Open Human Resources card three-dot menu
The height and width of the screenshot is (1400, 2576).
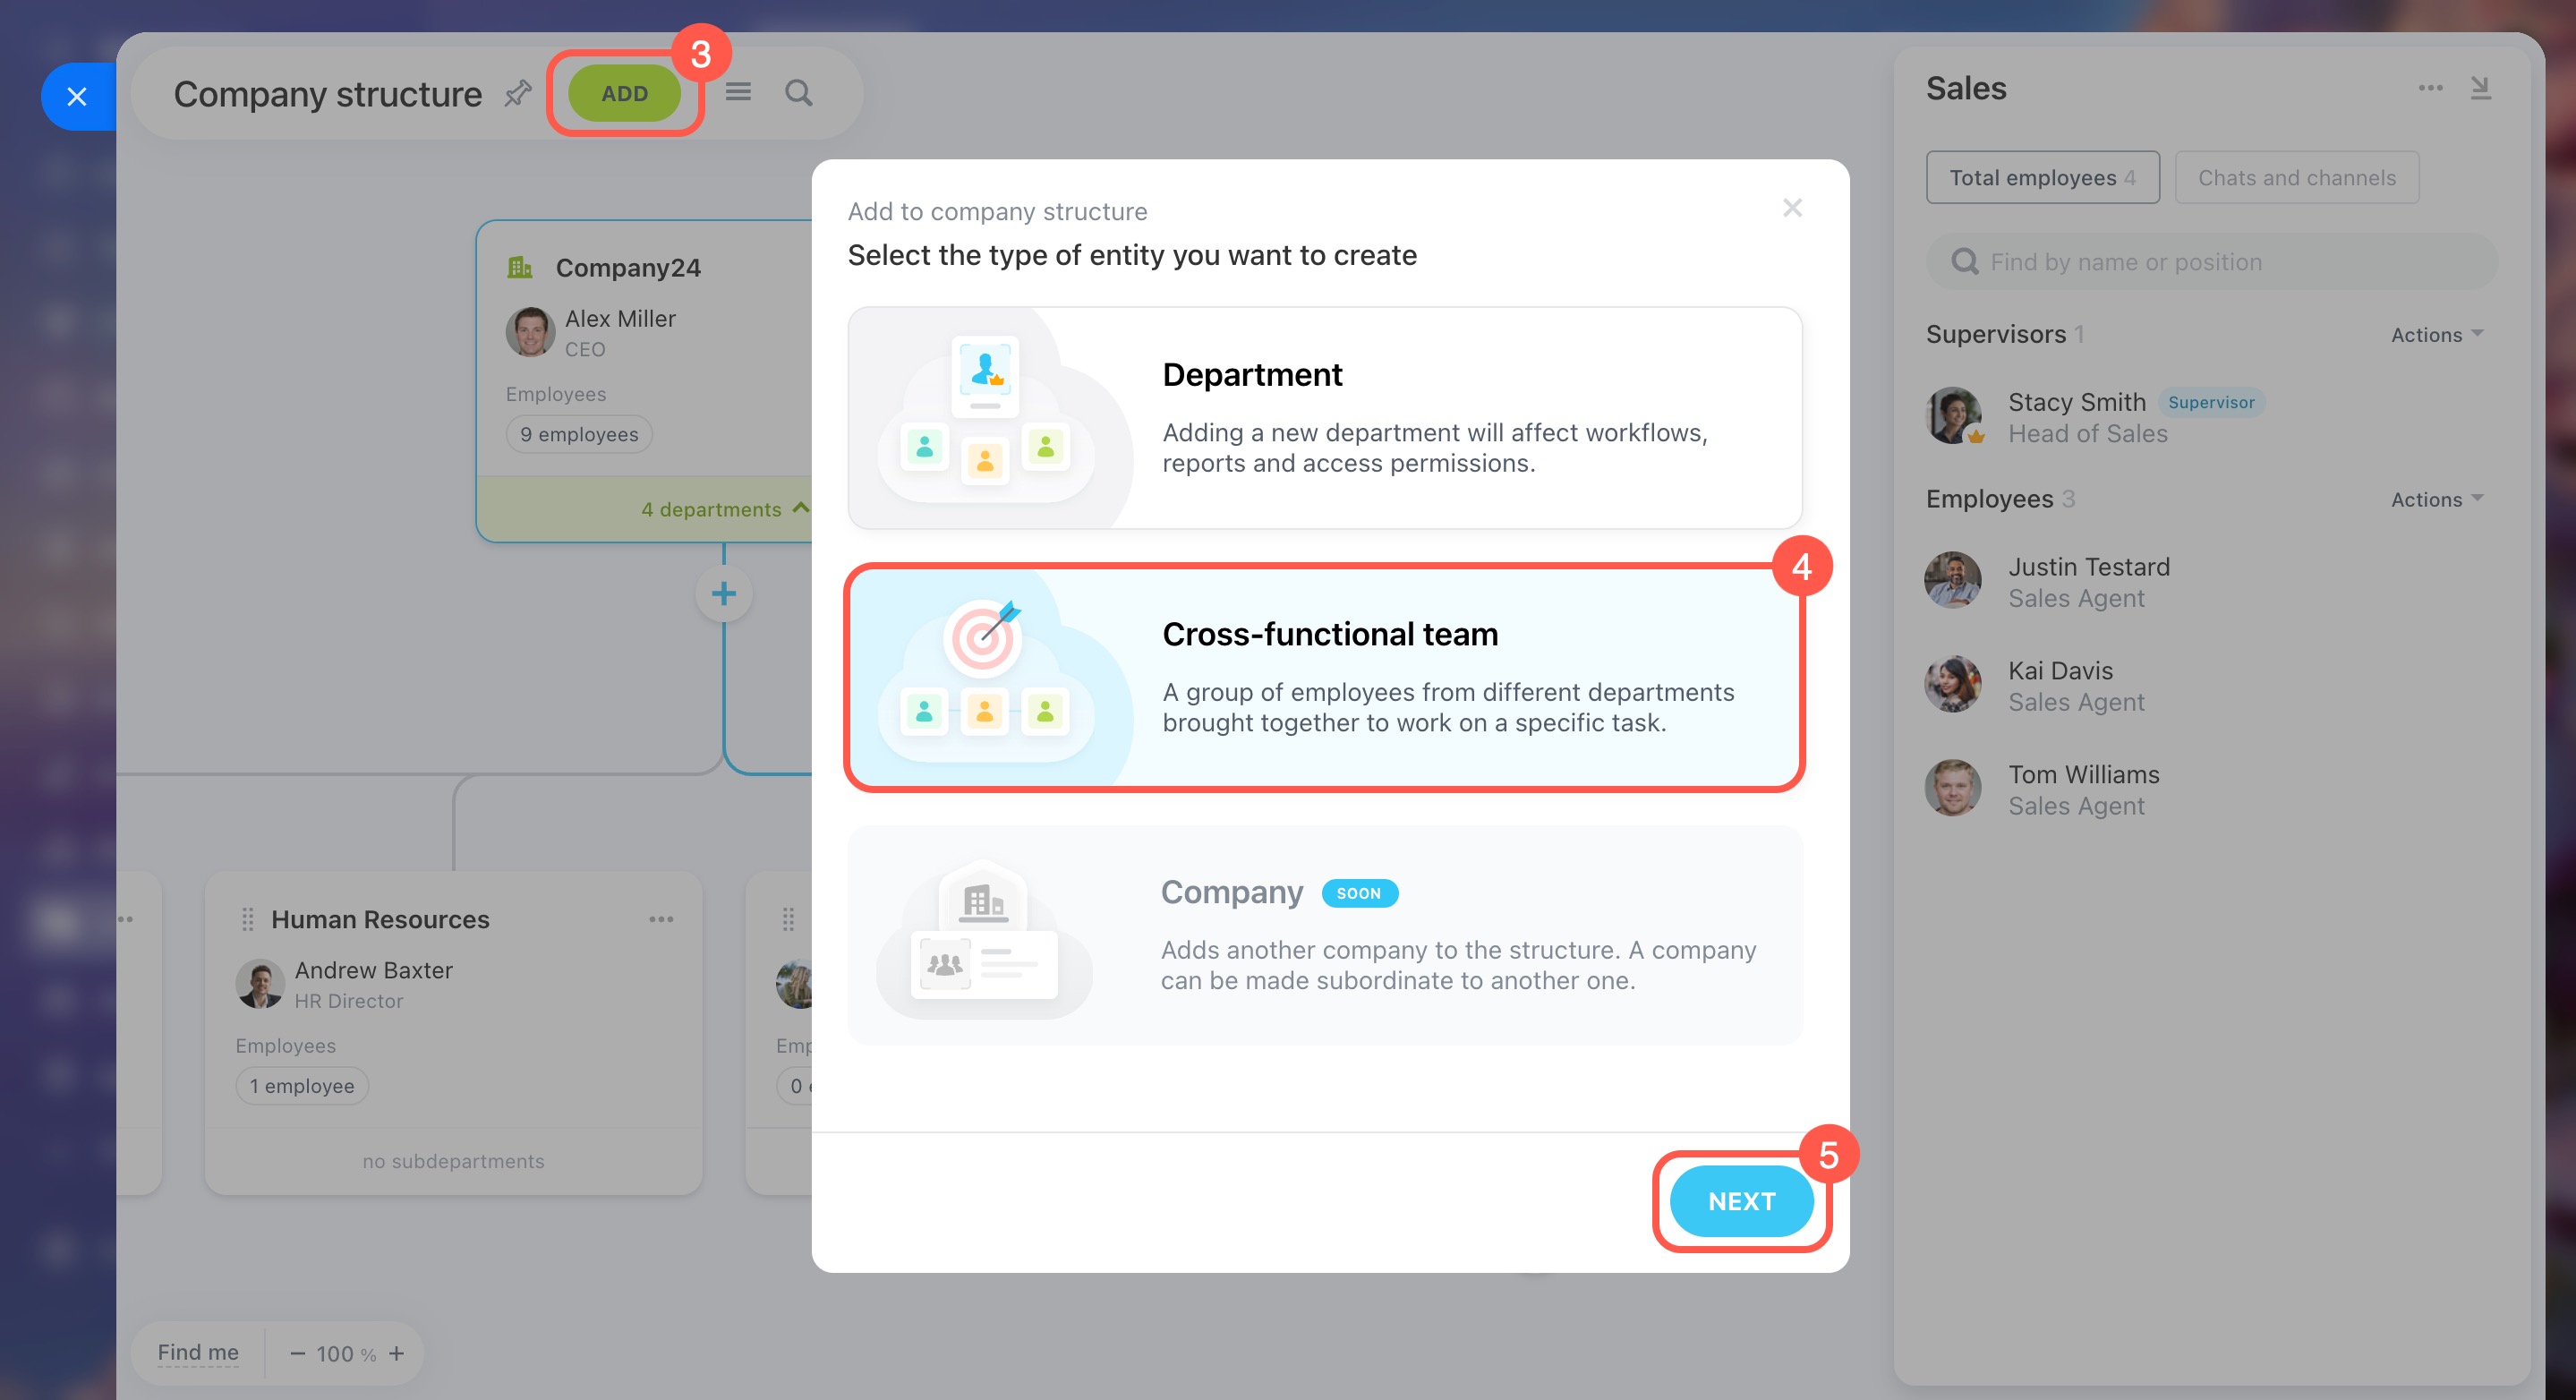(x=661, y=919)
